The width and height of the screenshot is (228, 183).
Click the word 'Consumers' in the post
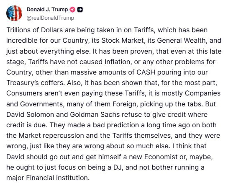24,93
